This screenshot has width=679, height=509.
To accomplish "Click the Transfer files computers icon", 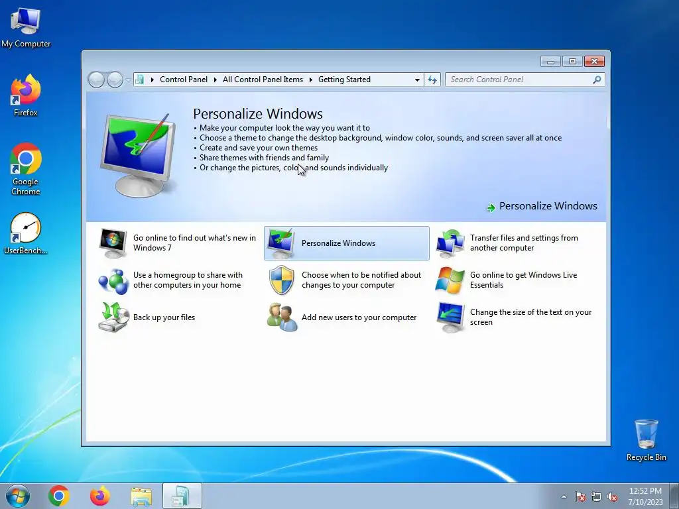I will pyautogui.click(x=450, y=243).
